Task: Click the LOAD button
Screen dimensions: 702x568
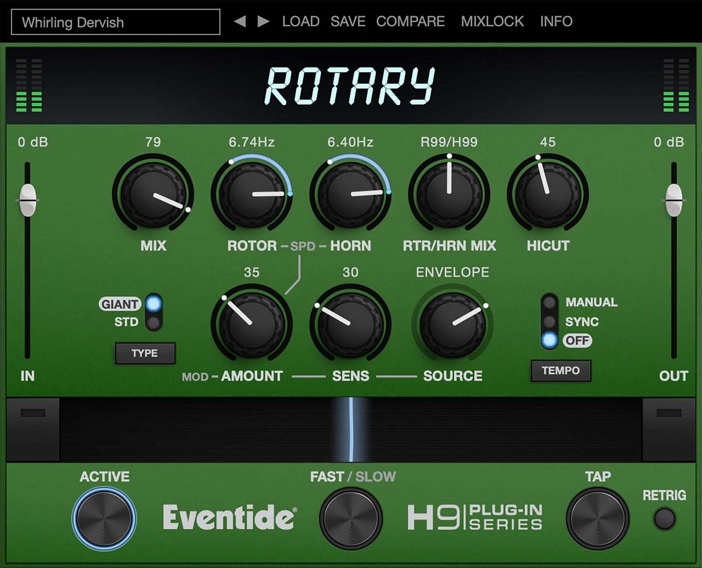Action: (x=300, y=21)
